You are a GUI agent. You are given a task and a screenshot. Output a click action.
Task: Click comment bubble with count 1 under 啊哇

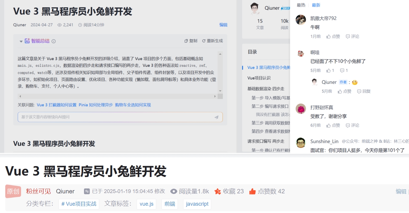(x=344, y=70)
